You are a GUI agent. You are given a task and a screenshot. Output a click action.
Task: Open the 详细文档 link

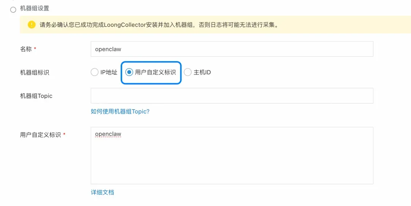[102, 192]
